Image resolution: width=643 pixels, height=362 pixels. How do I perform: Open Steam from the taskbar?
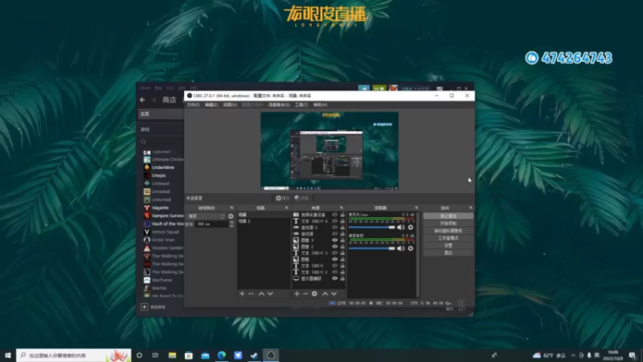point(254,356)
